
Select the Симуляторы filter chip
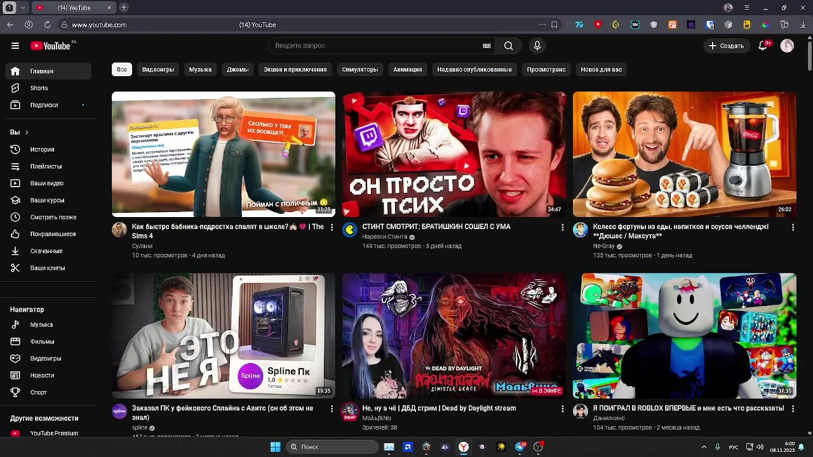(360, 69)
